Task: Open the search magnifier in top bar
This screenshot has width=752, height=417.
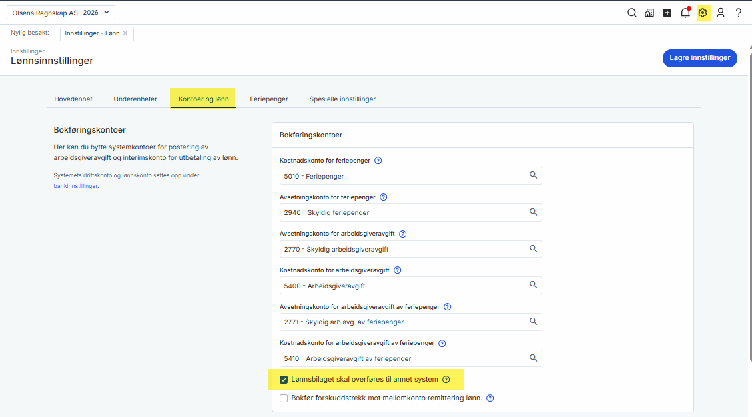Action: coord(631,13)
